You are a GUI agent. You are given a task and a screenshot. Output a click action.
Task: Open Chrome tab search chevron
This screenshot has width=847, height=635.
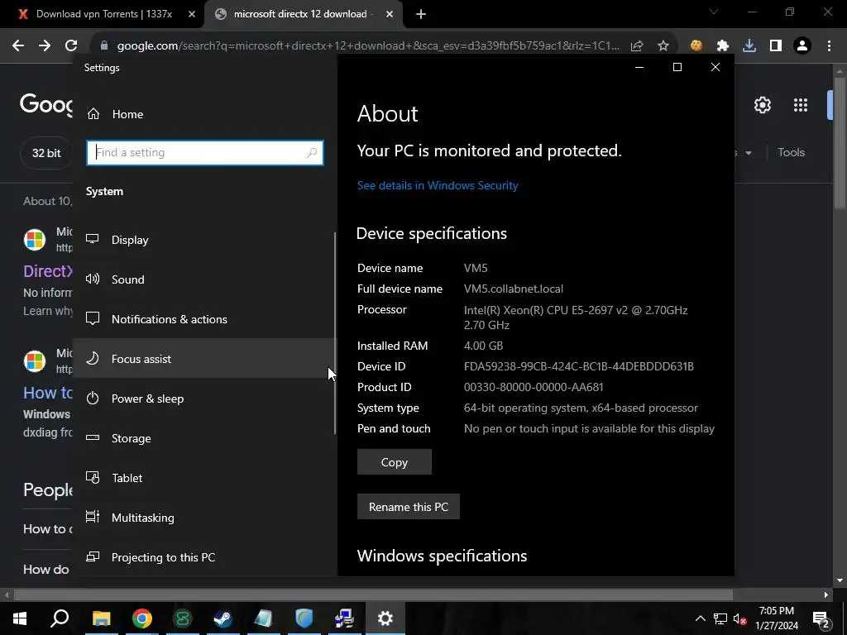(x=714, y=12)
